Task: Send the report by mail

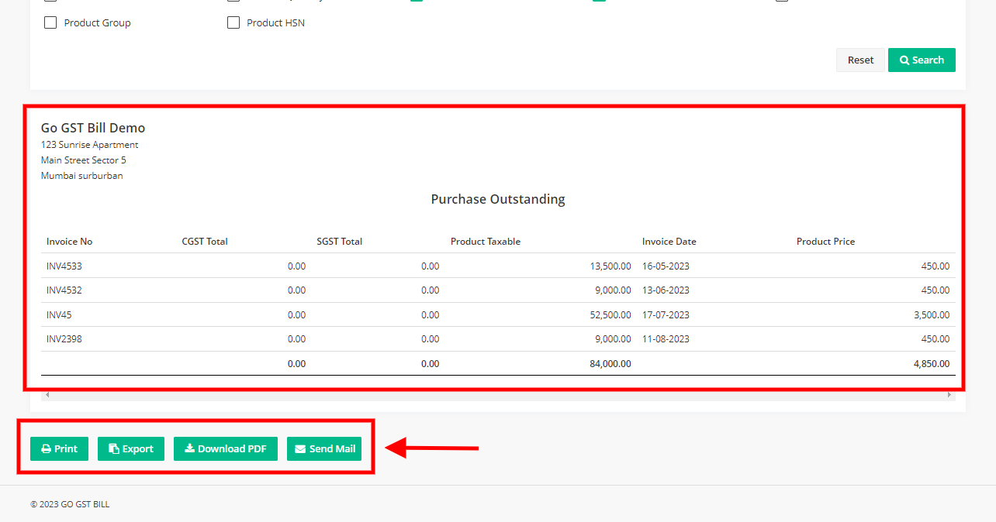Action: pos(324,448)
